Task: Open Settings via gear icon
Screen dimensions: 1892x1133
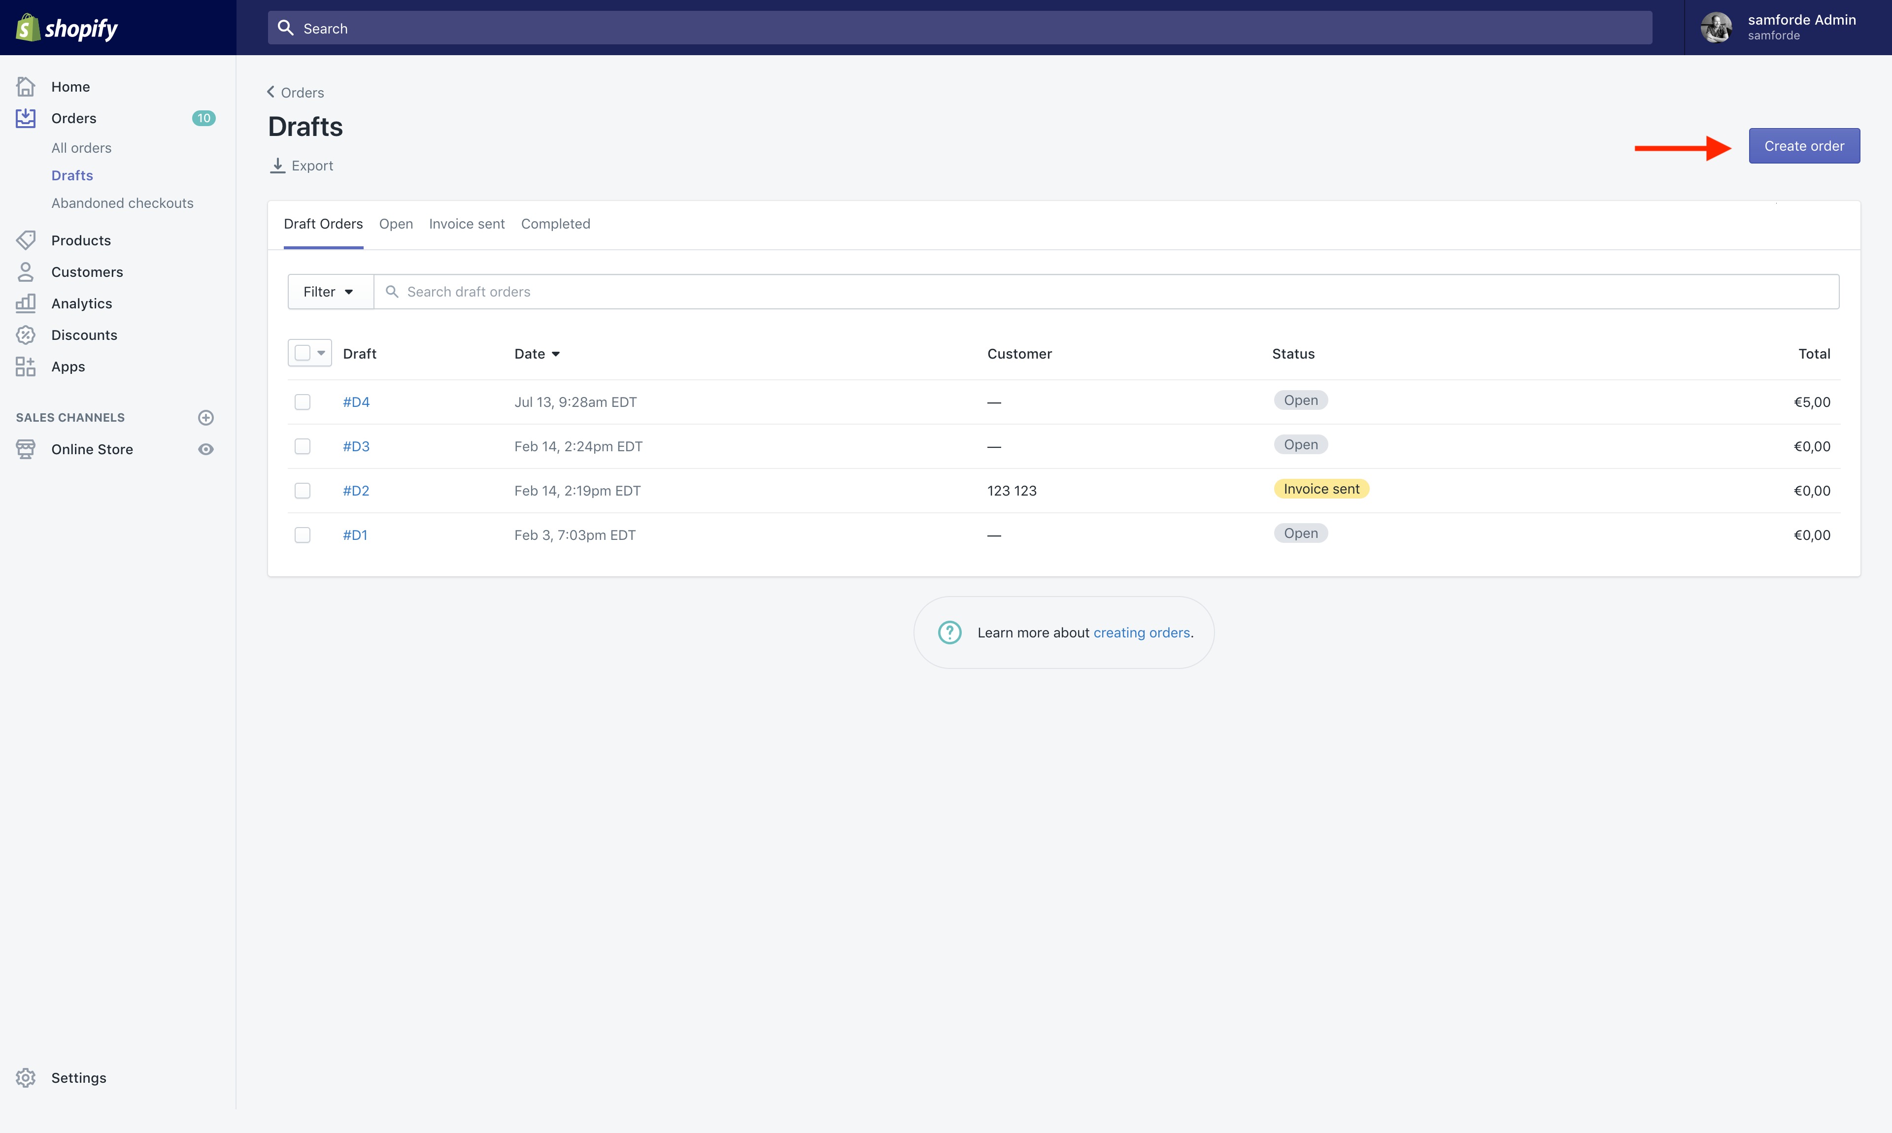Action: click(x=26, y=1077)
